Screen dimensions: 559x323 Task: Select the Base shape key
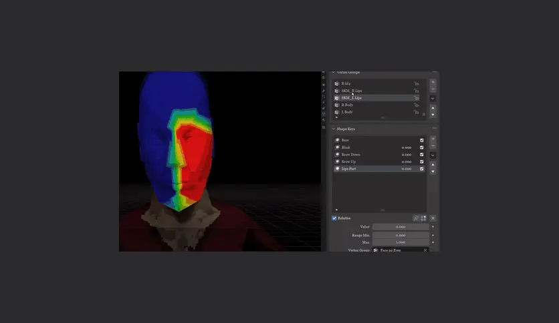pyautogui.click(x=379, y=140)
